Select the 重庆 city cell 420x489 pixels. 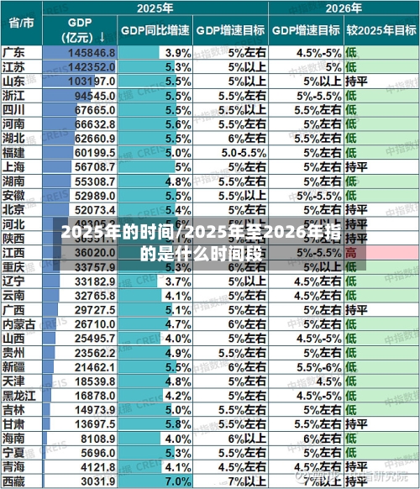tap(21, 267)
